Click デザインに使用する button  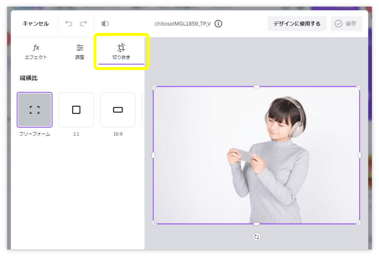pos(297,24)
